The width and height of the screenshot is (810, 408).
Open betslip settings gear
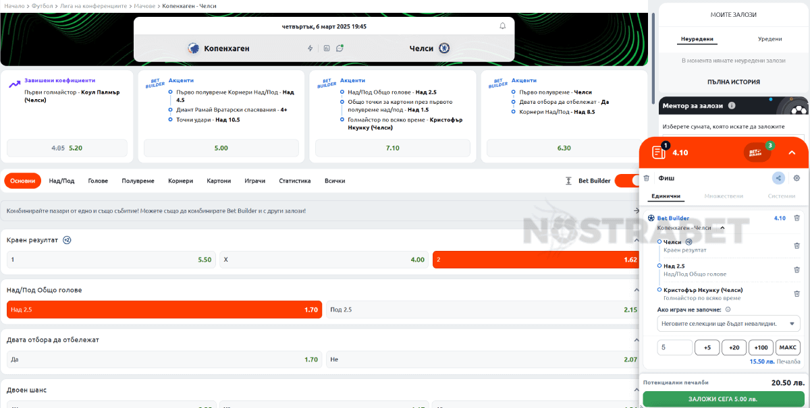pyautogui.click(x=796, y=178)
